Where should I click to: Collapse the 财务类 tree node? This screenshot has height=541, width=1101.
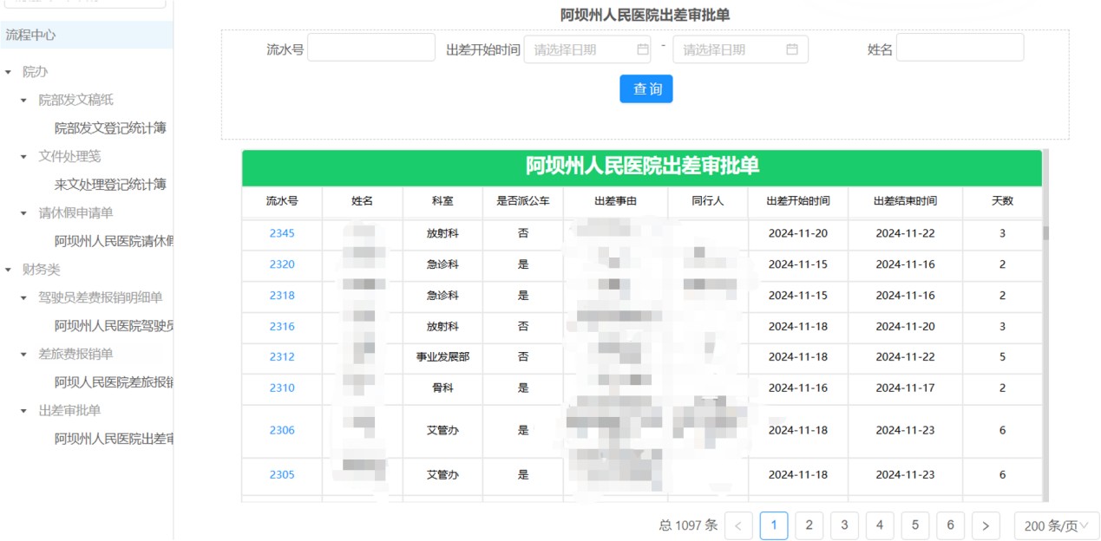pyautogui.click(x=9, y=270)
